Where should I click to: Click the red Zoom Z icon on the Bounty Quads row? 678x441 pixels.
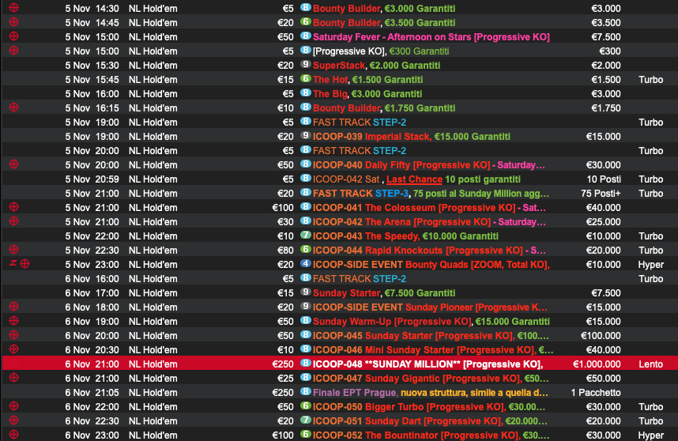pos(13,263)
